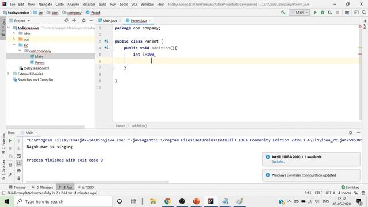The height and width of the screenshot is (207, 368).
Task: Click the Windows Start button
Action: tap(7, 201)
